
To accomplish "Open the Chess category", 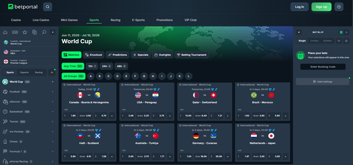I will pos(28,142).
